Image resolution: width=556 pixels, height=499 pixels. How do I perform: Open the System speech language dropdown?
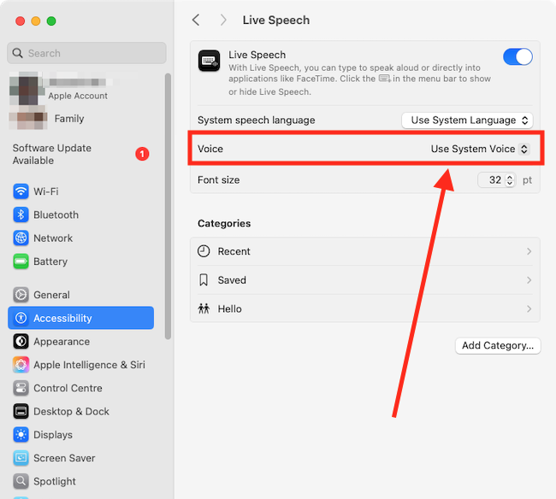pyautogui.click(x=467, y=120)
